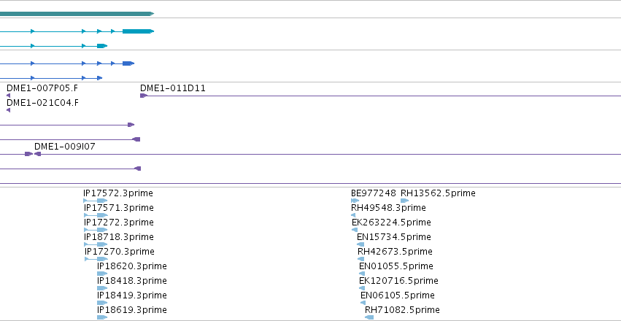Select the IP17572.3prime EST glyph

tap(96, 201)
